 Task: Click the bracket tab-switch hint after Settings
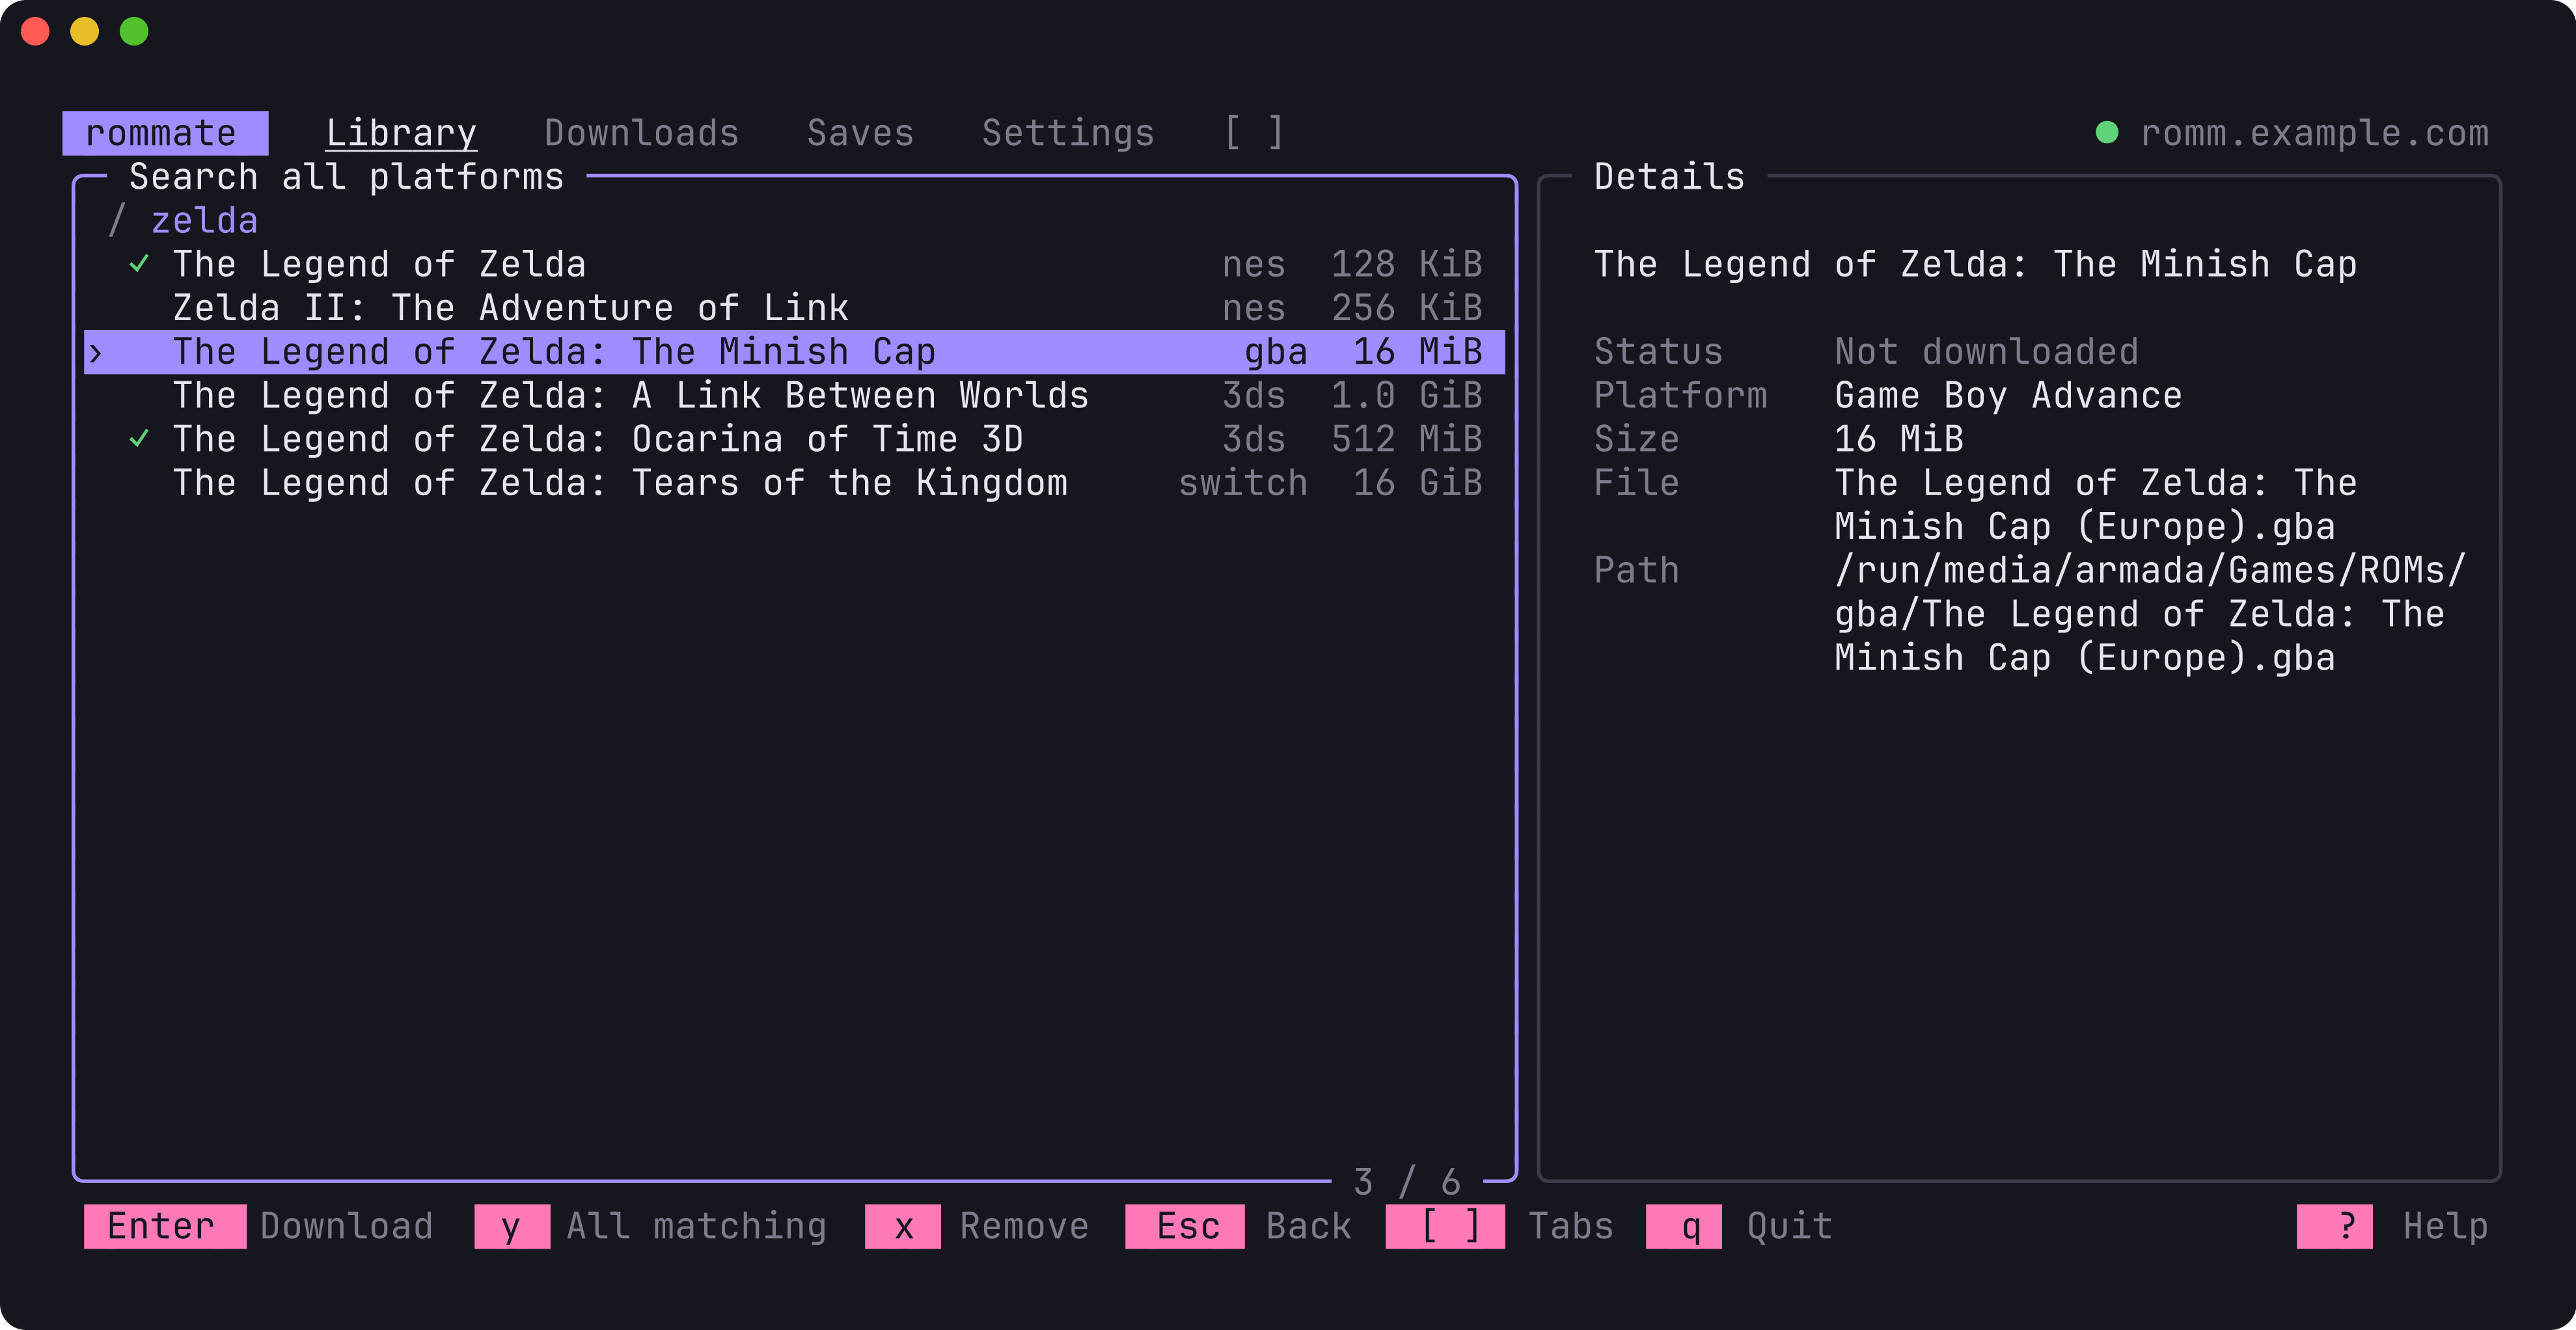click(x=1254, y=133)
